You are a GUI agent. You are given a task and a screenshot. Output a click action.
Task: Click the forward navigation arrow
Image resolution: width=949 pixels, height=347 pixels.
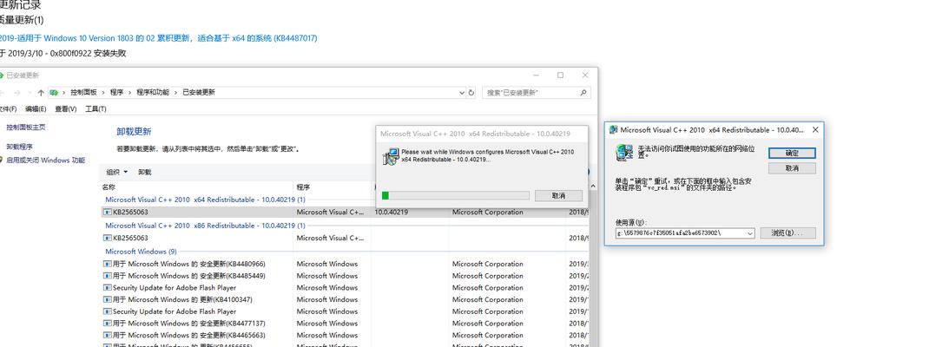pyautogui.click(x=16, y=93)
